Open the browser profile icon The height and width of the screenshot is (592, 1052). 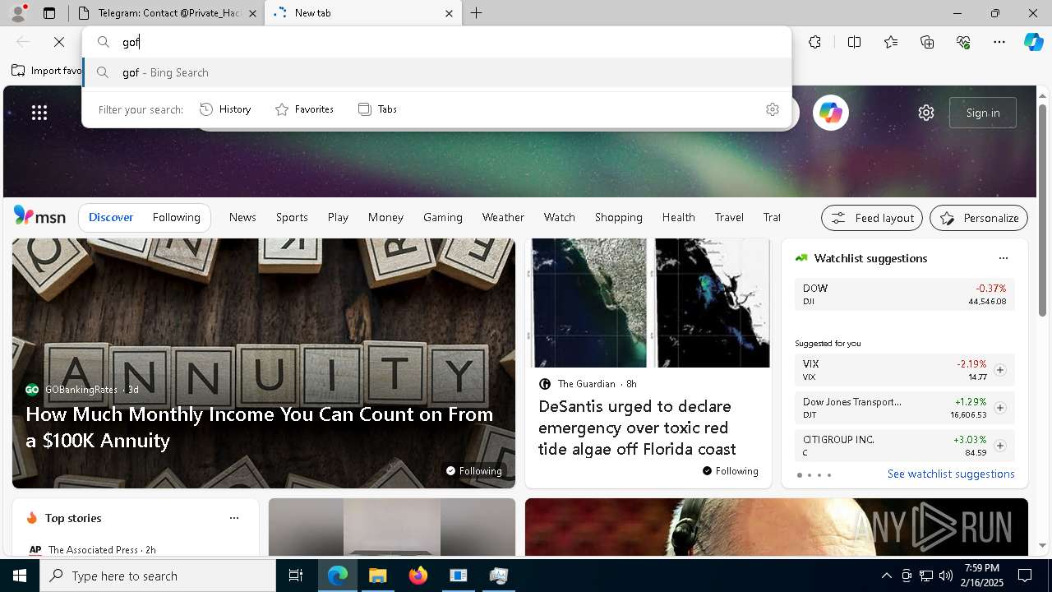click(x=17, y=13)
